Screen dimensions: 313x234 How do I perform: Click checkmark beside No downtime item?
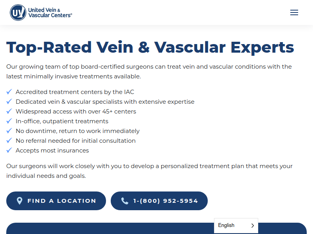click(9, 131)
